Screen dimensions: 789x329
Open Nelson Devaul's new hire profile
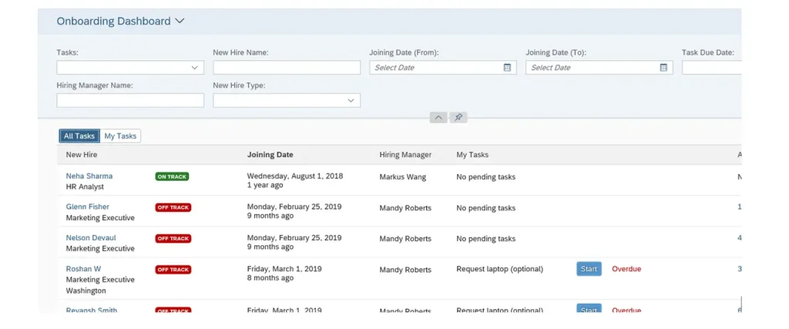click(x=90, y=238)
